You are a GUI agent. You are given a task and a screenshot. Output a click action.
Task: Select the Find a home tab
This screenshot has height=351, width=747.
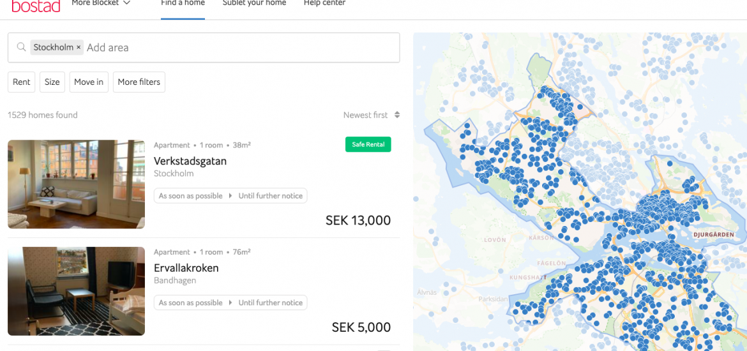(183, 3)
